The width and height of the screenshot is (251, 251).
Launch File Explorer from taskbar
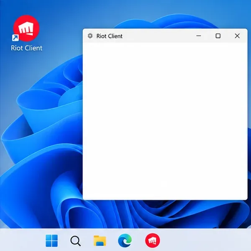100,241
